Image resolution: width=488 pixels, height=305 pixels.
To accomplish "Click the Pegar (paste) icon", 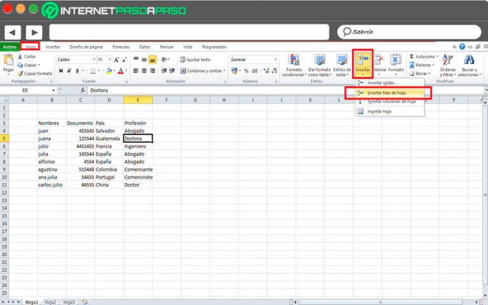I will click(x=9, y=60).
